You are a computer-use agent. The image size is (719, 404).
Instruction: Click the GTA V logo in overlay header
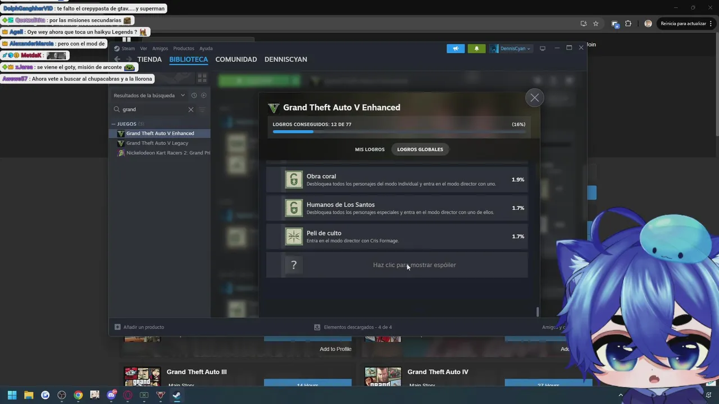pos(274,108)
